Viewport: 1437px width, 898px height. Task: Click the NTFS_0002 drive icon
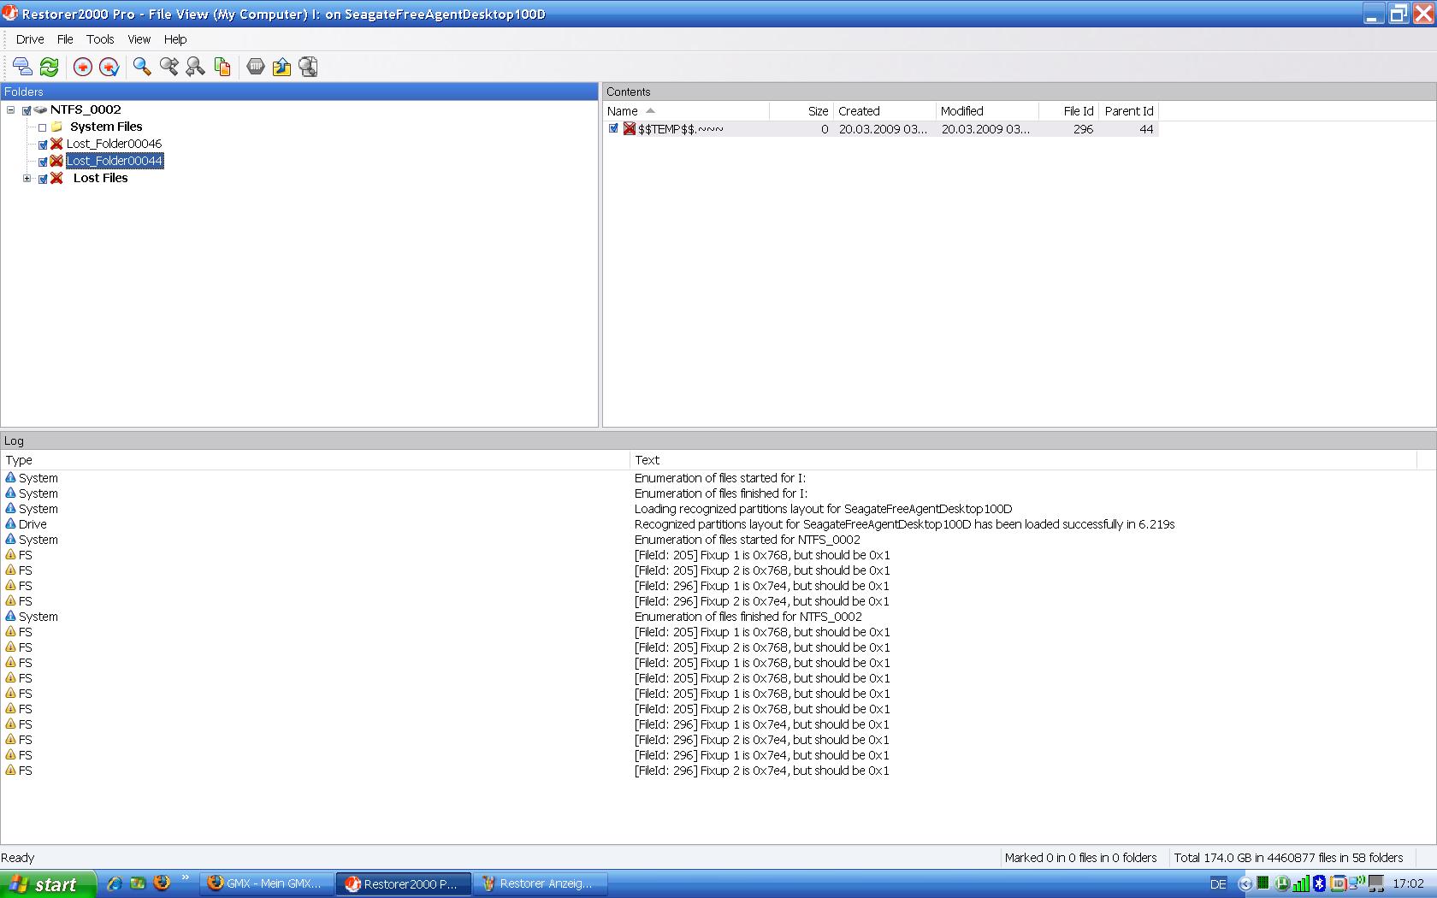[40, 109]
